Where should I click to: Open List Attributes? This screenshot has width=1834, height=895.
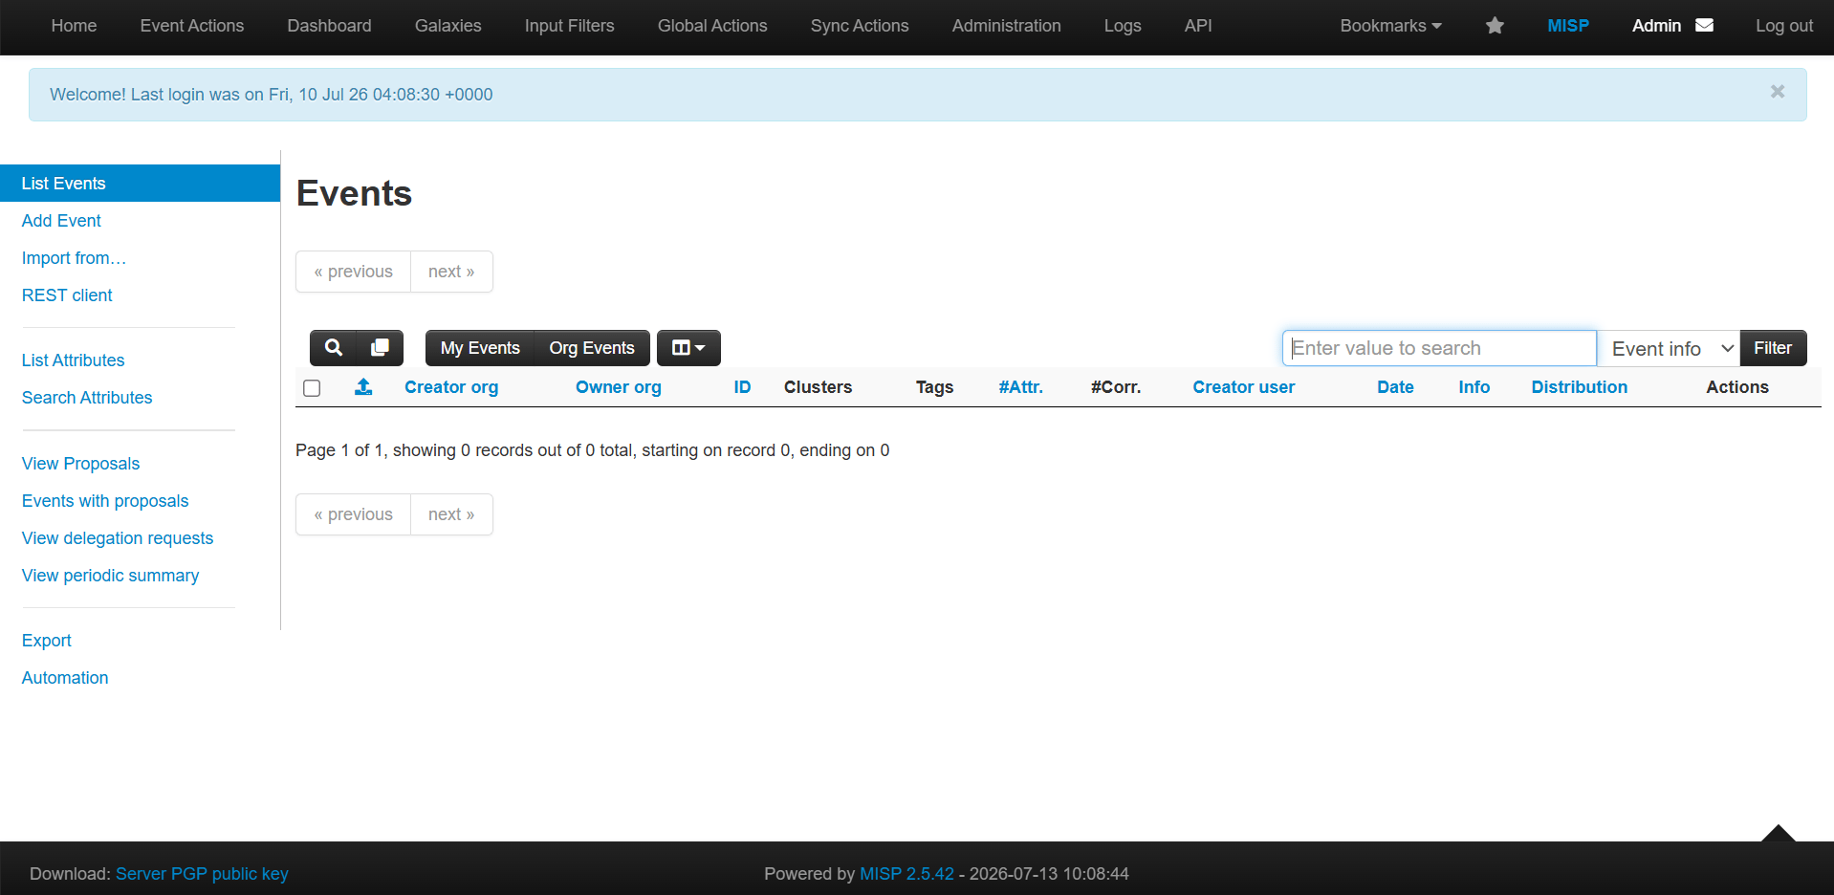pyautogui.click(x=73, y=360)
